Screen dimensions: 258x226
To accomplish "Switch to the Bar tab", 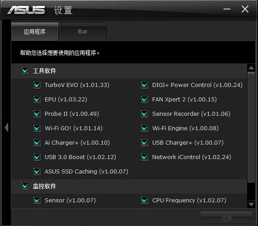I will point(83,32).
